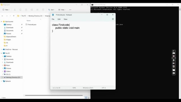The height and width of the screenshot is (102, 181).
Task: Open Pictures under Quick access
Action: point(8,33)
